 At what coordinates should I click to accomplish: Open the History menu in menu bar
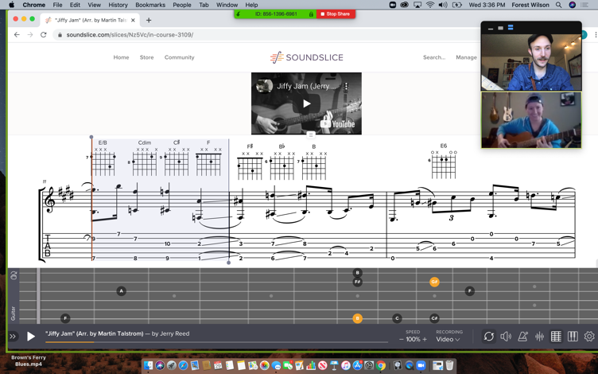118,5
